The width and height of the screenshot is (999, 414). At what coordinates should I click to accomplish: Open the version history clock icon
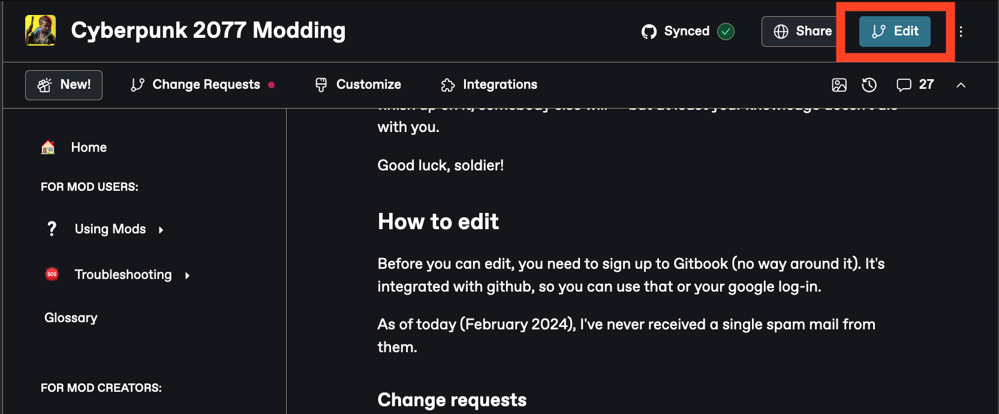click(869, 85)
